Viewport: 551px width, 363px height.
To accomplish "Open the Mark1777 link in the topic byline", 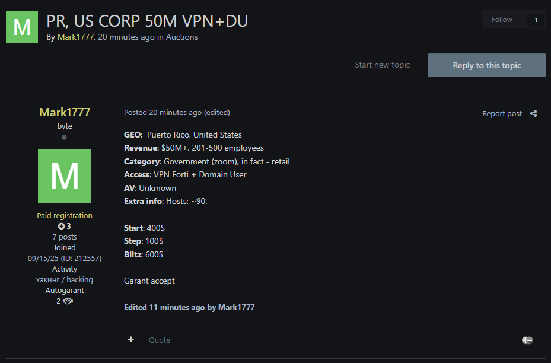I will click(75, 37).
